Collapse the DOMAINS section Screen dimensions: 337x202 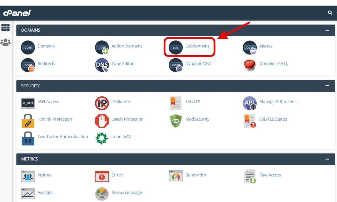[x=327, y=30]
